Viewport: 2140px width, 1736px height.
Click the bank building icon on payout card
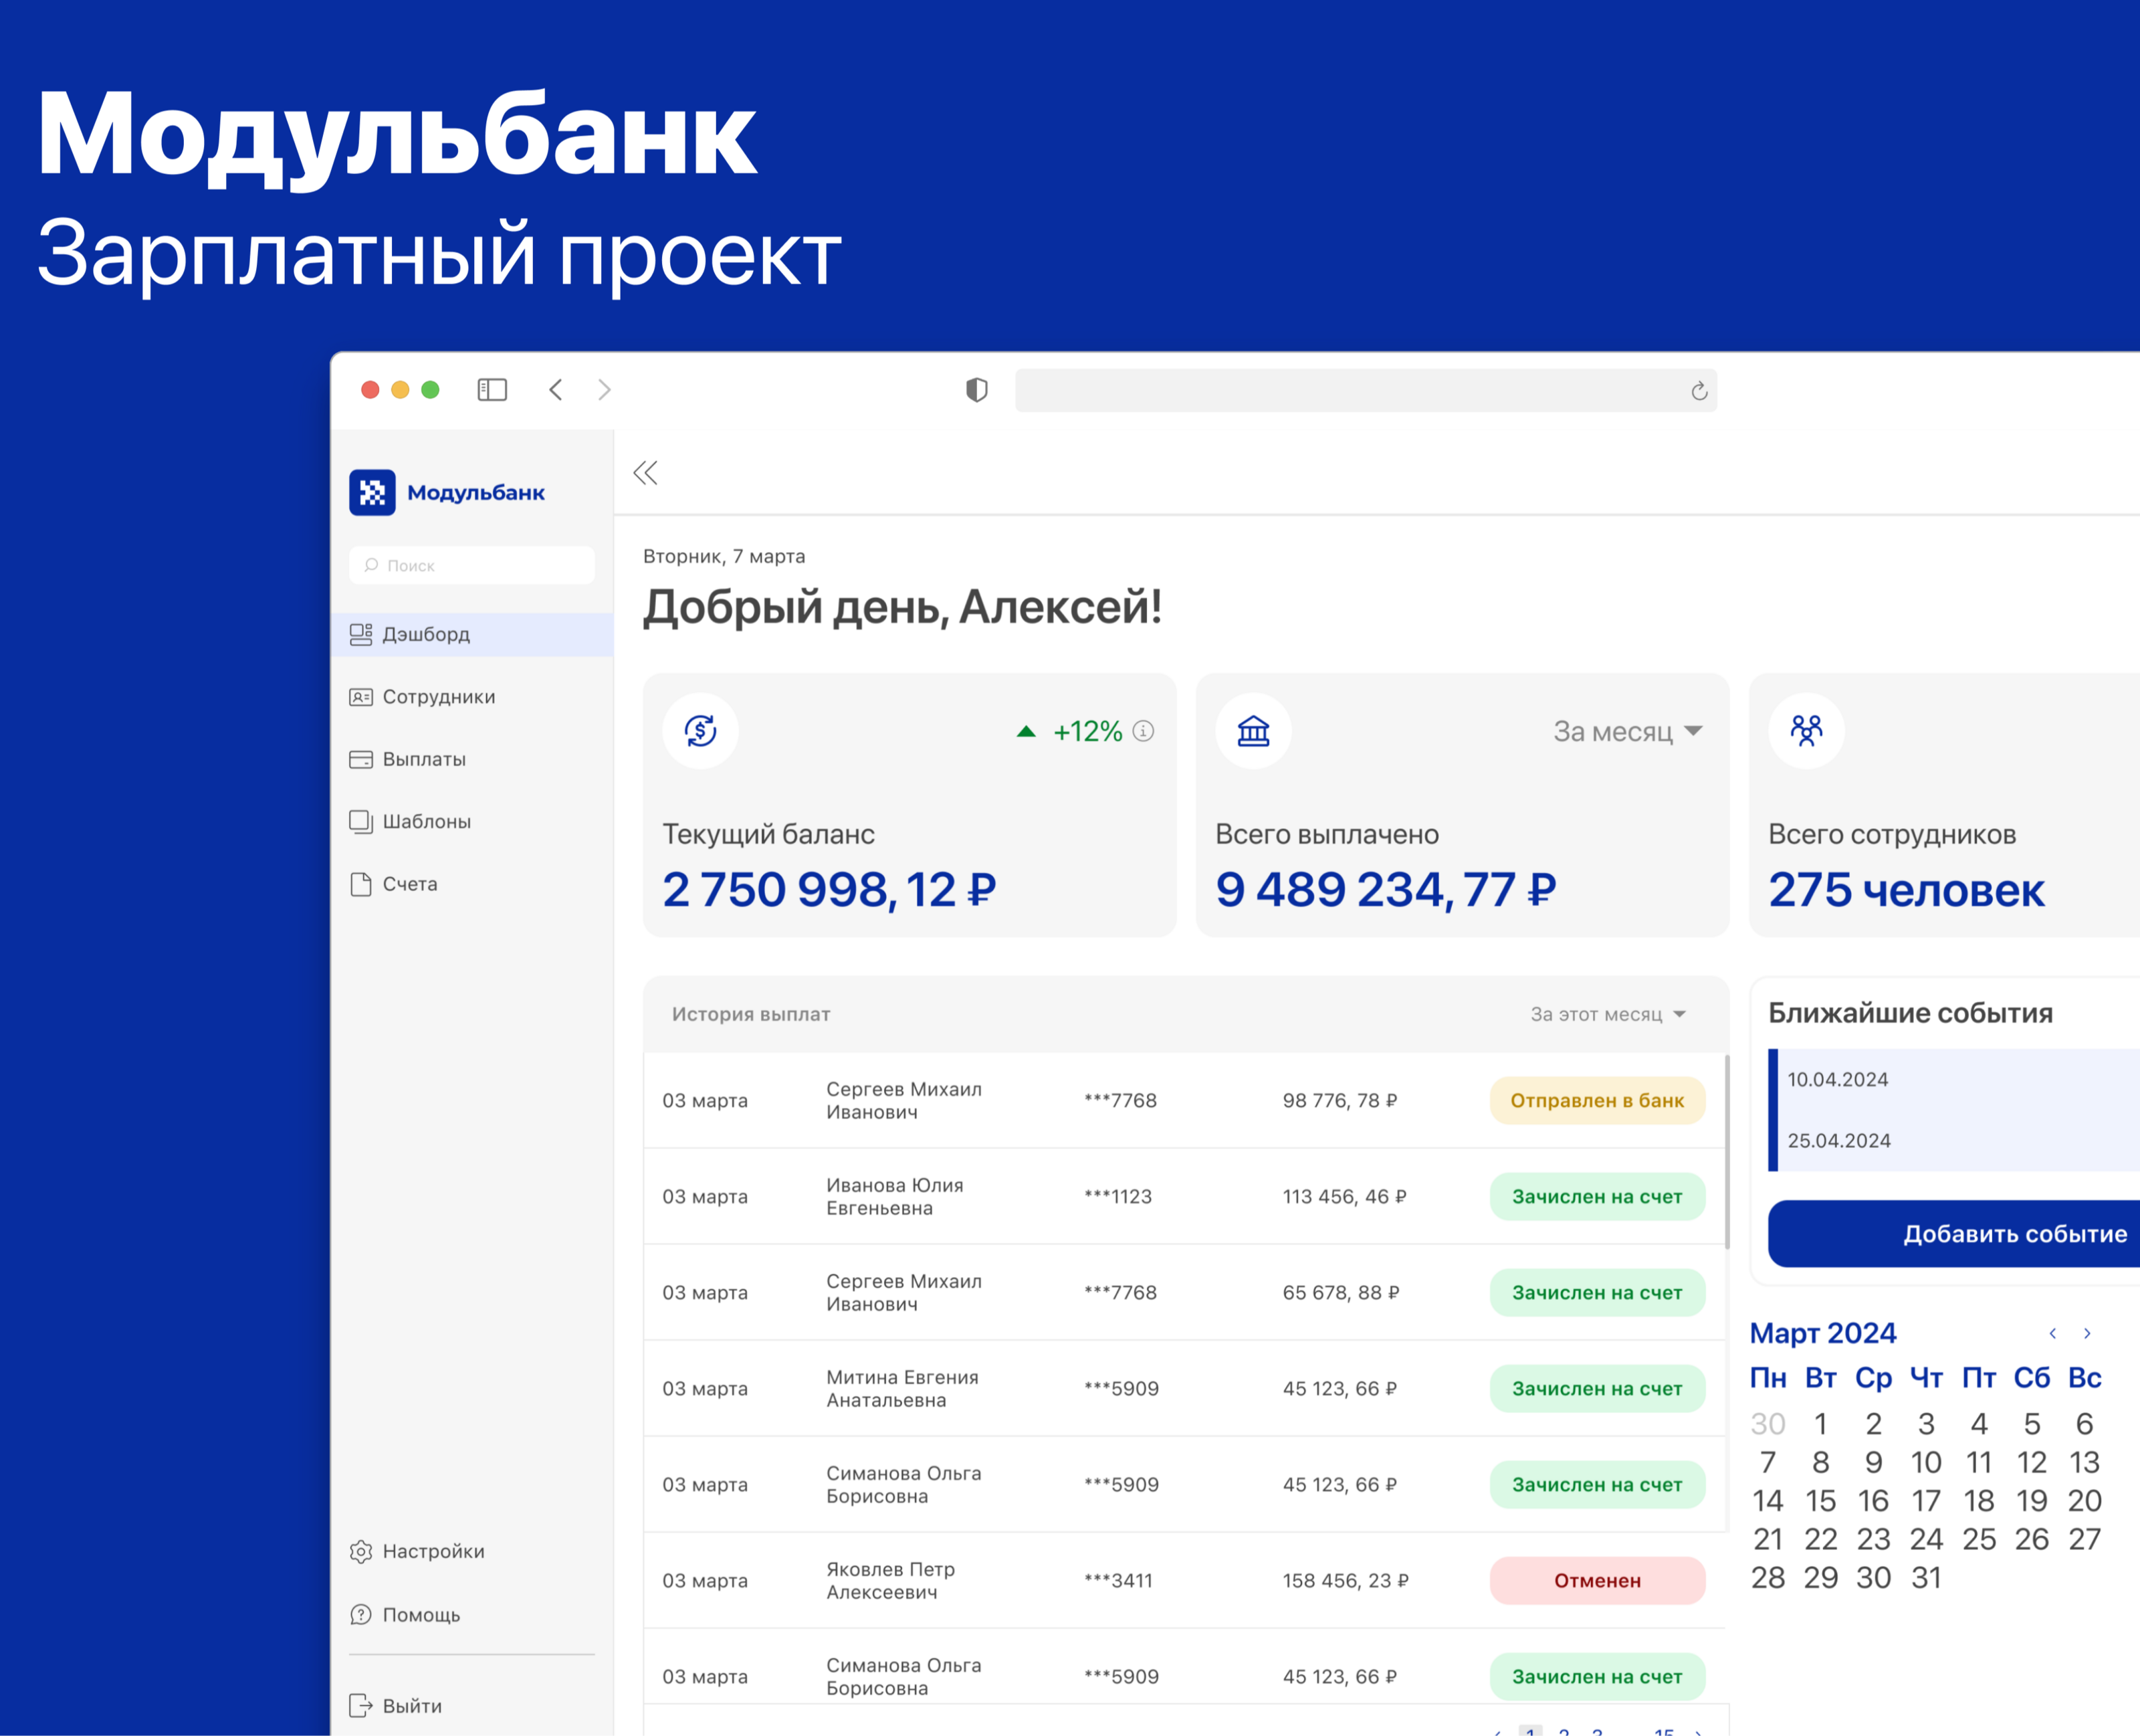point(1253,731)
